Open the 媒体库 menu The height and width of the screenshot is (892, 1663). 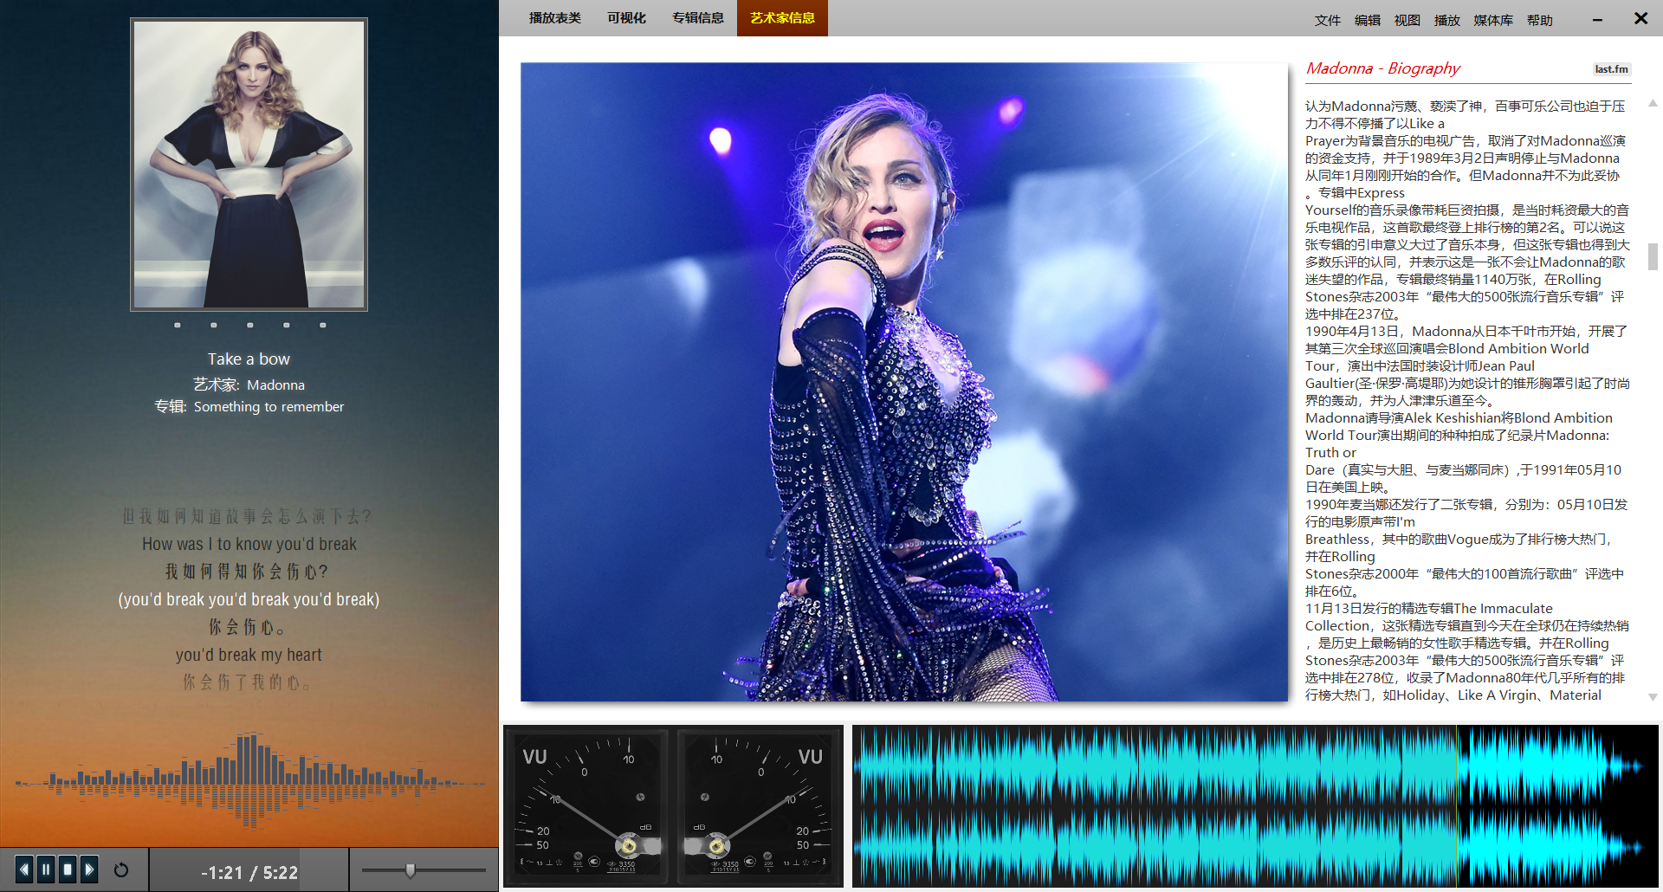coord(1493,20)
